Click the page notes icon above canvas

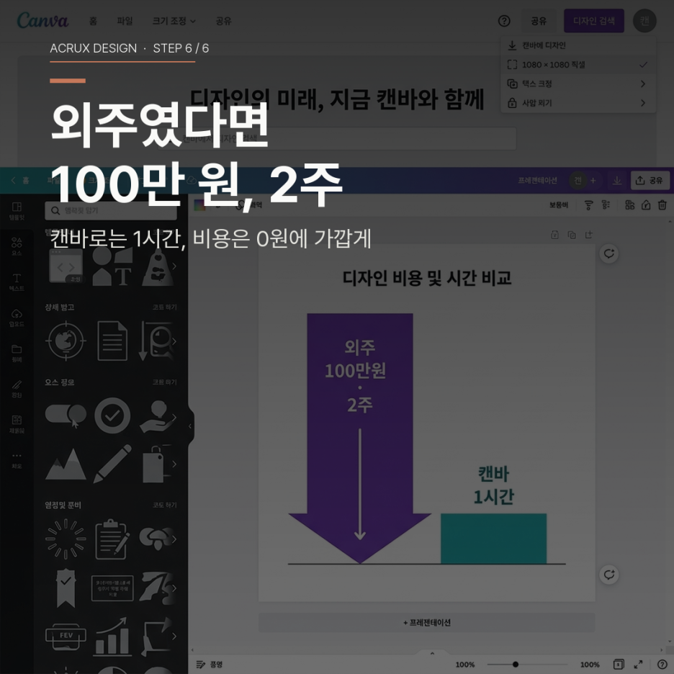click(554, 235)
